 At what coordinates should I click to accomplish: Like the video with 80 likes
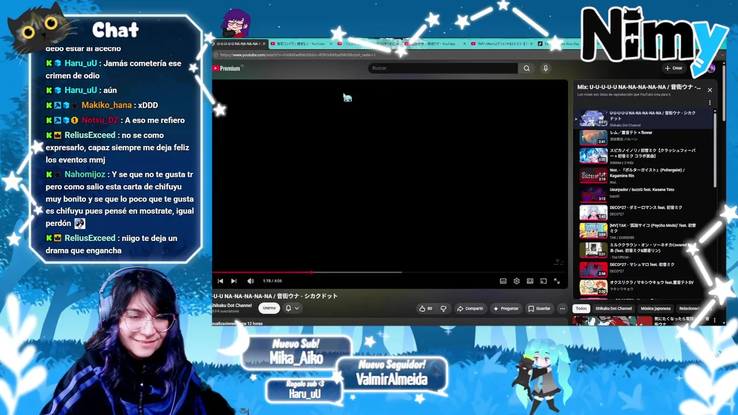click(x=426, y=308)
